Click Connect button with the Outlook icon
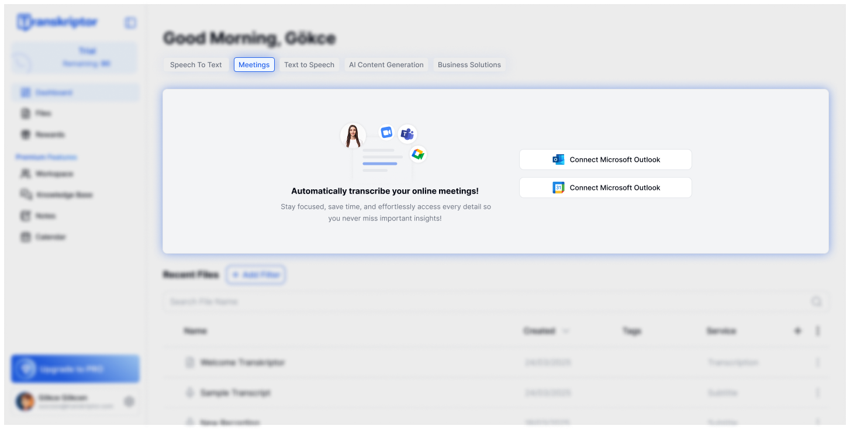 (606, 160)
